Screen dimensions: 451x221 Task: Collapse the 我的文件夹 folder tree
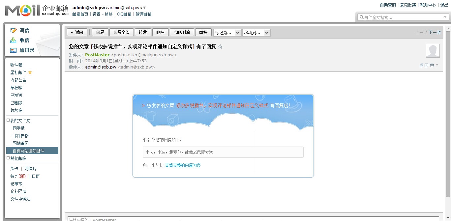pyautogui.click(x=8, y=121)
